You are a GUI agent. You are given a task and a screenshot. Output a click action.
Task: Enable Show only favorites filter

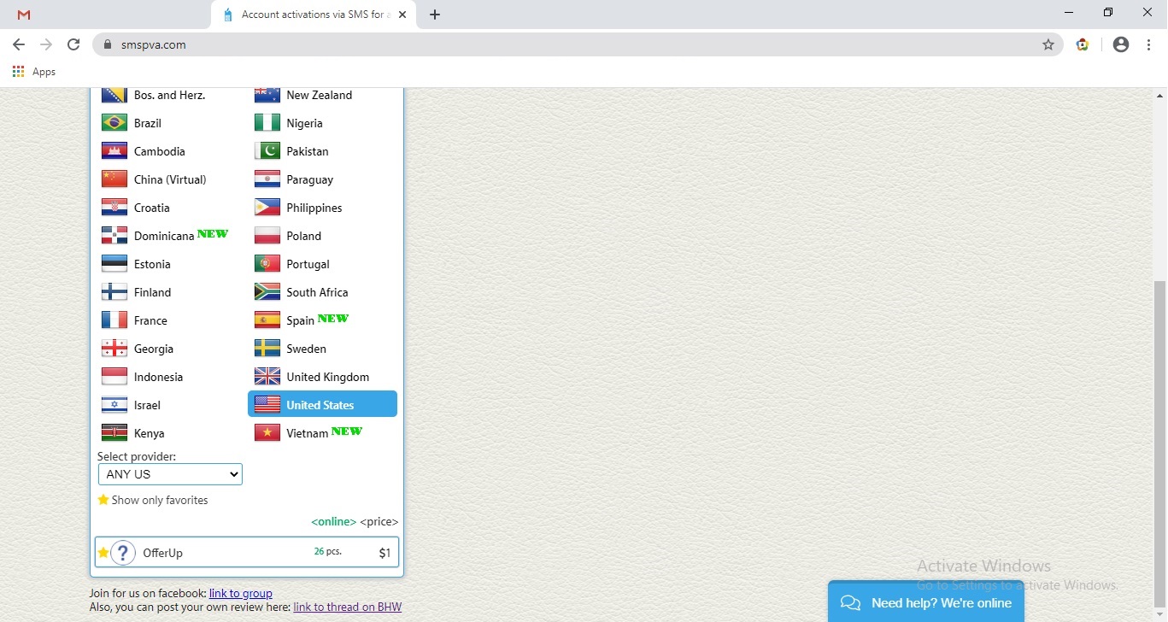click(153, 500)
